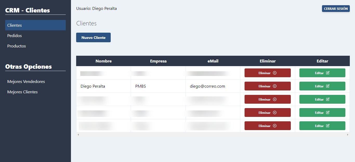Click the Empresa column header

pos(158,61)
